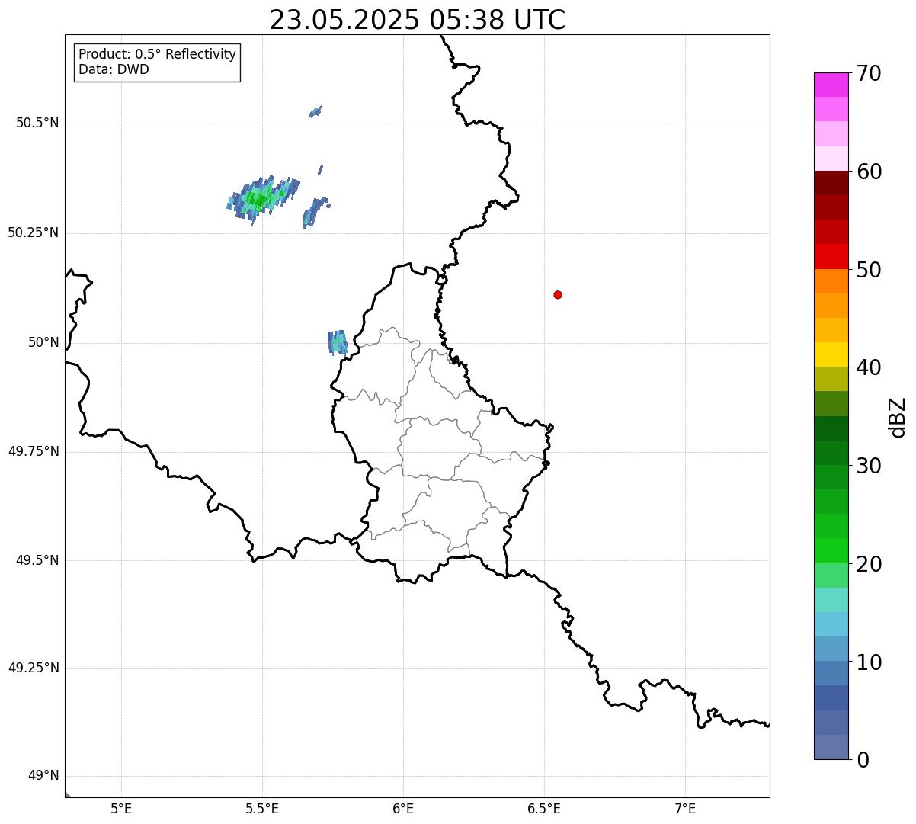This screenshot has width=916, height=824.
Task: Click the bright red colorbar segment above 50
Action: pos(831,256)
